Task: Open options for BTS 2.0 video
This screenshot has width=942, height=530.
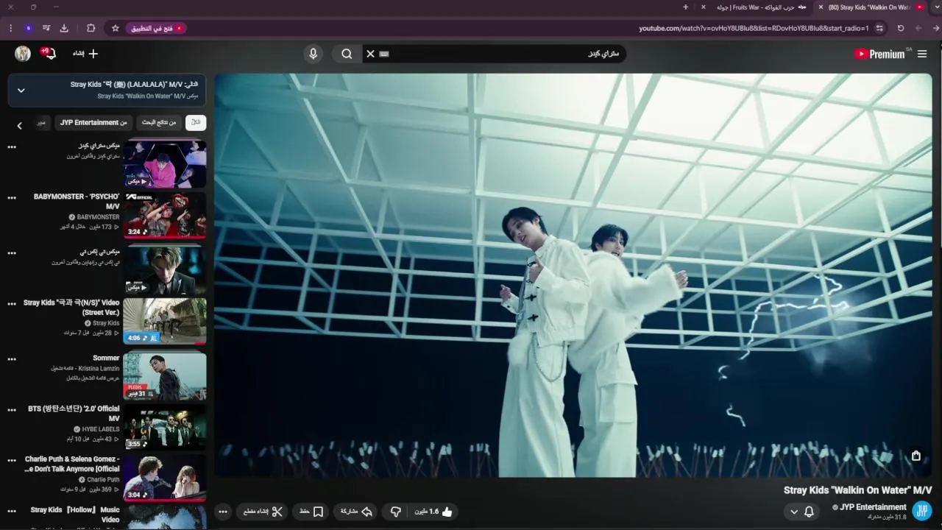Action: (12, 409)
